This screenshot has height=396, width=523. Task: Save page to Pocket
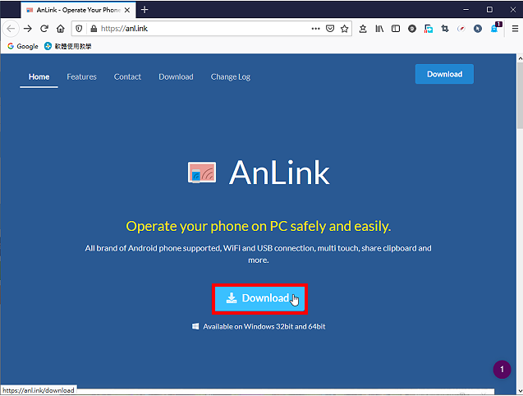[330, 29]
